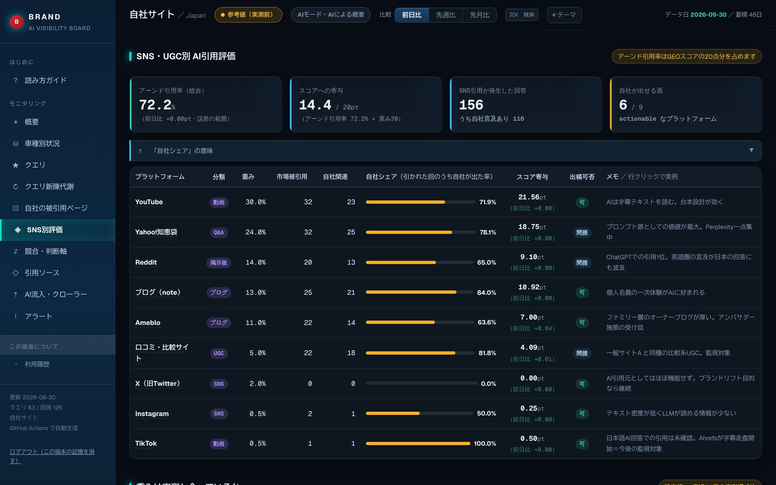Click the dot icon beside 概要
Image resolution: width=776 pixels, height=485 pixels.
(x=16, y=122)
